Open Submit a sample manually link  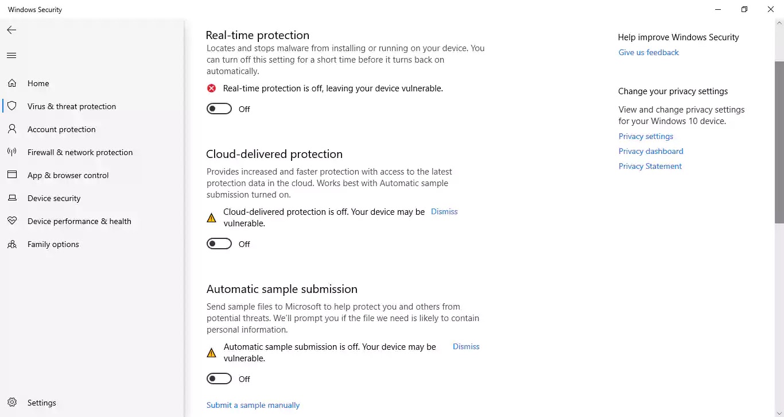tap(253, 405)
